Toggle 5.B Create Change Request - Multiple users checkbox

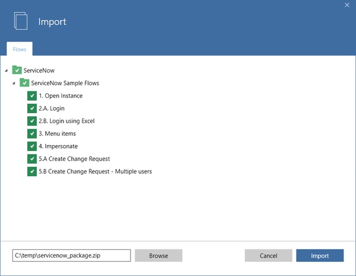(x=31, y=172)
